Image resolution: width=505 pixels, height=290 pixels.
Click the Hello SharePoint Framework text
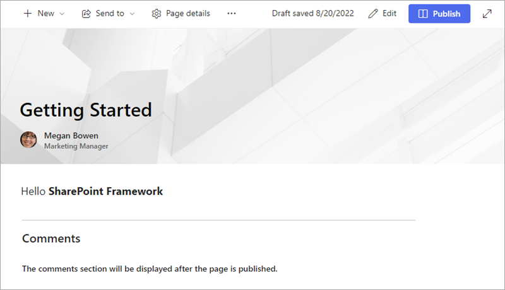(x=92, y=191)
